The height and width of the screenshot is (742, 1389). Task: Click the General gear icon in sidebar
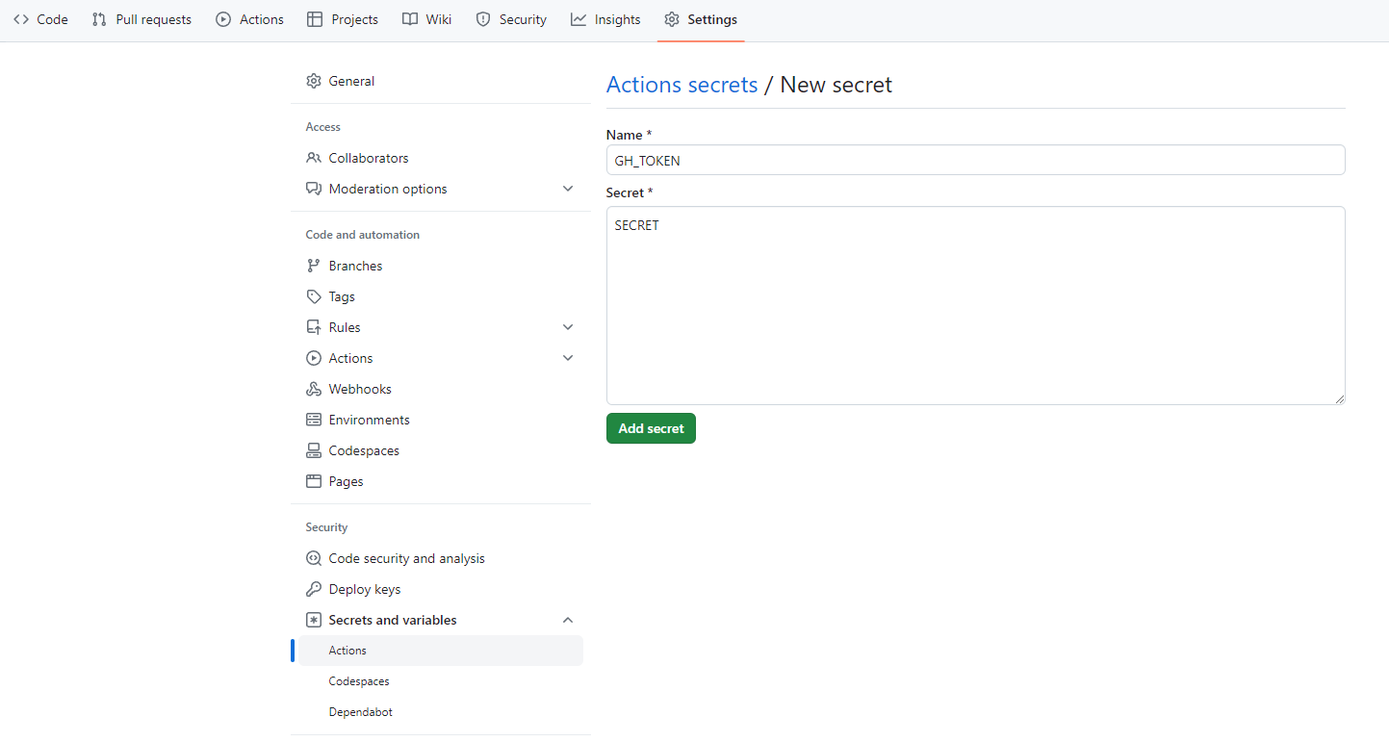pyautogui.click(x=314, y=81)
